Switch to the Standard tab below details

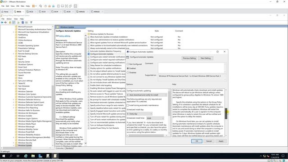coord(69,148)
